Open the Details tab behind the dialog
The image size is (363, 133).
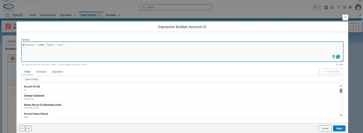pyautogui.click(x=12, y=41)
